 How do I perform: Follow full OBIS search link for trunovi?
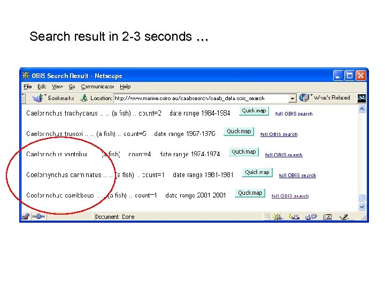tap(279, 134)
